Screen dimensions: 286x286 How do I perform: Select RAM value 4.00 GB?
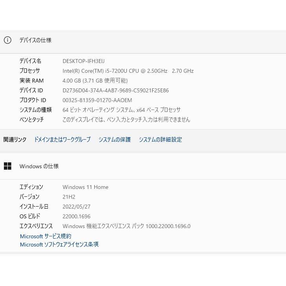[x=95, y=81]
